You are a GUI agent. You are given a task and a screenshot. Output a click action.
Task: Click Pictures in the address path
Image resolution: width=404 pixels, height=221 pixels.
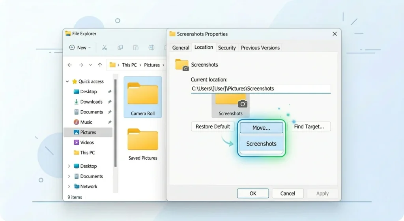tap(152, 65)
